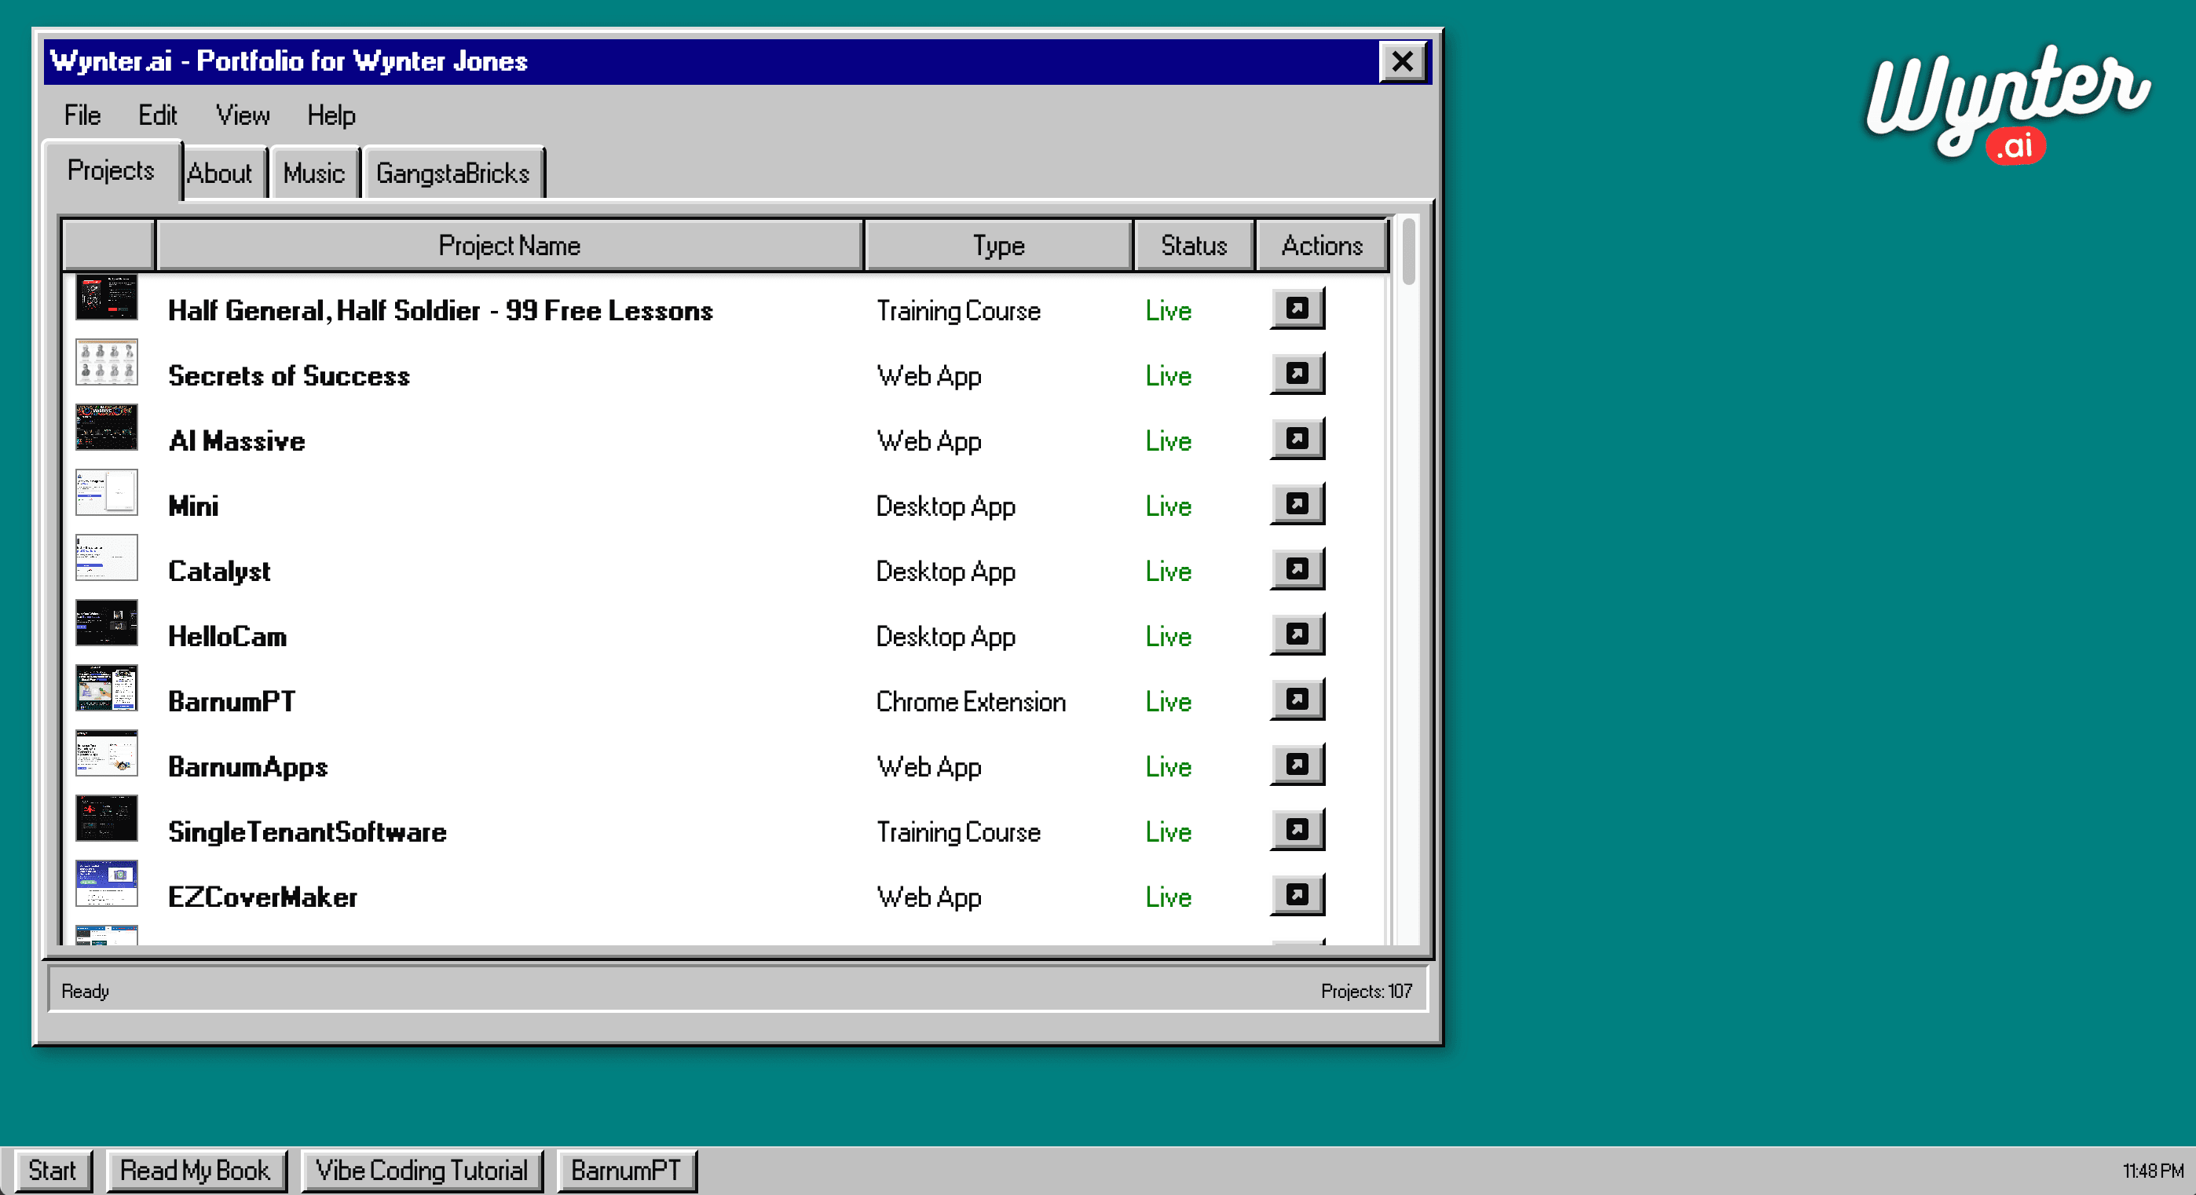This screenshot has height=1195, width=2196.
Task: Sort by the Status column header
Action: 1194,246
